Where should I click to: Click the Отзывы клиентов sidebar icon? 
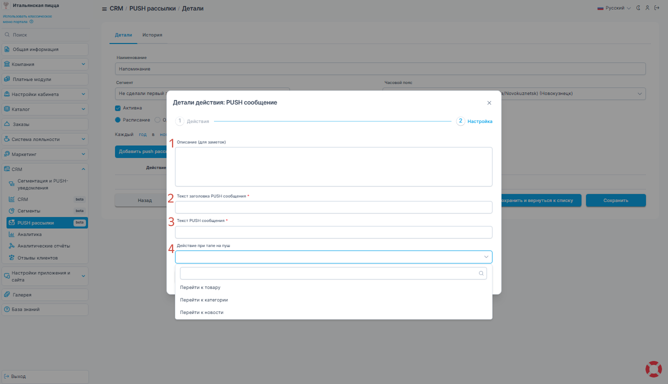(x=11, y=258)
